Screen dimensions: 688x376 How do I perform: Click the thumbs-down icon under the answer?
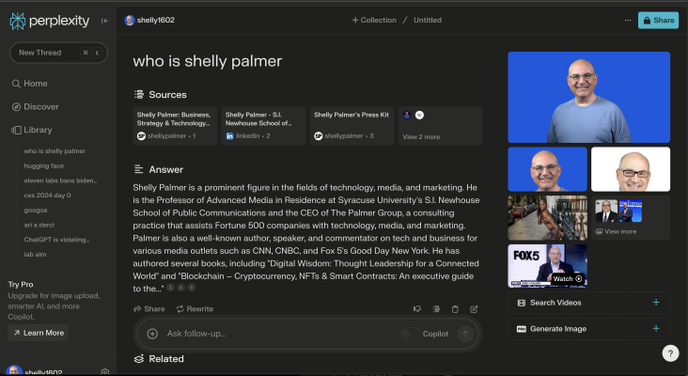(x=417, y=308)
